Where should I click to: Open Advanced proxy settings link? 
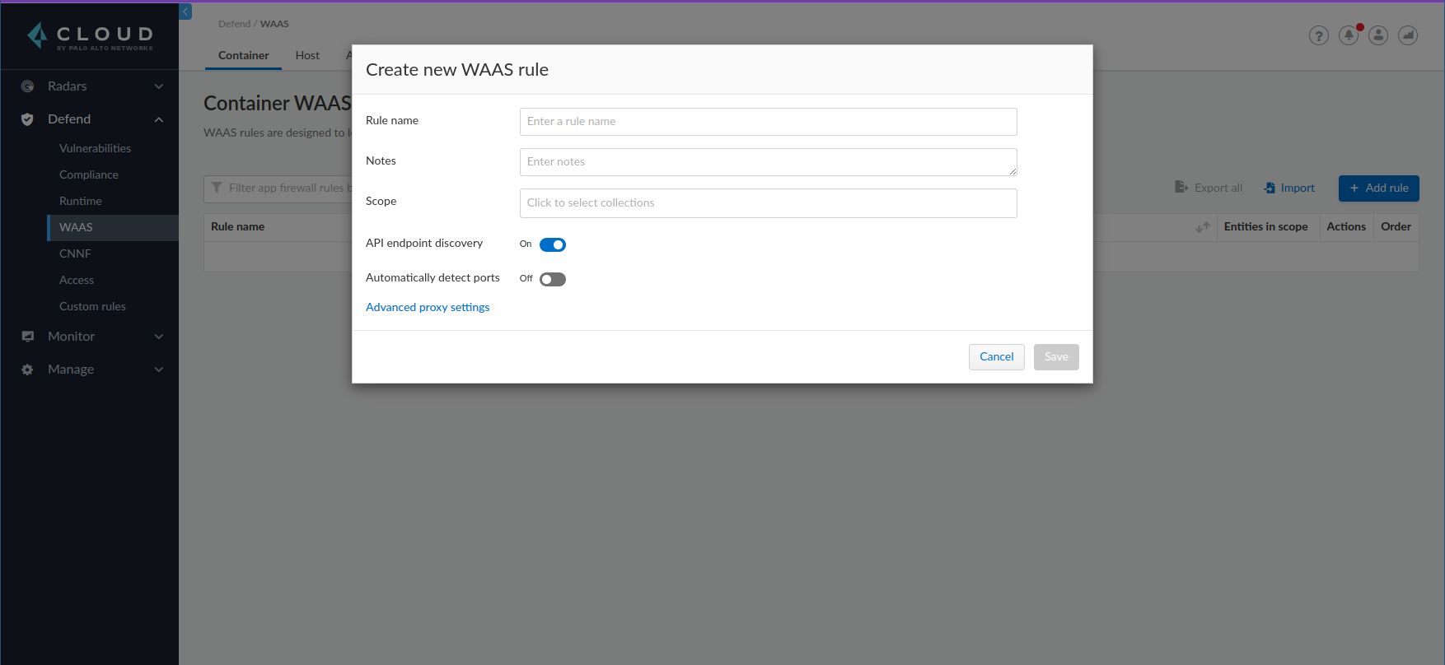428,307
